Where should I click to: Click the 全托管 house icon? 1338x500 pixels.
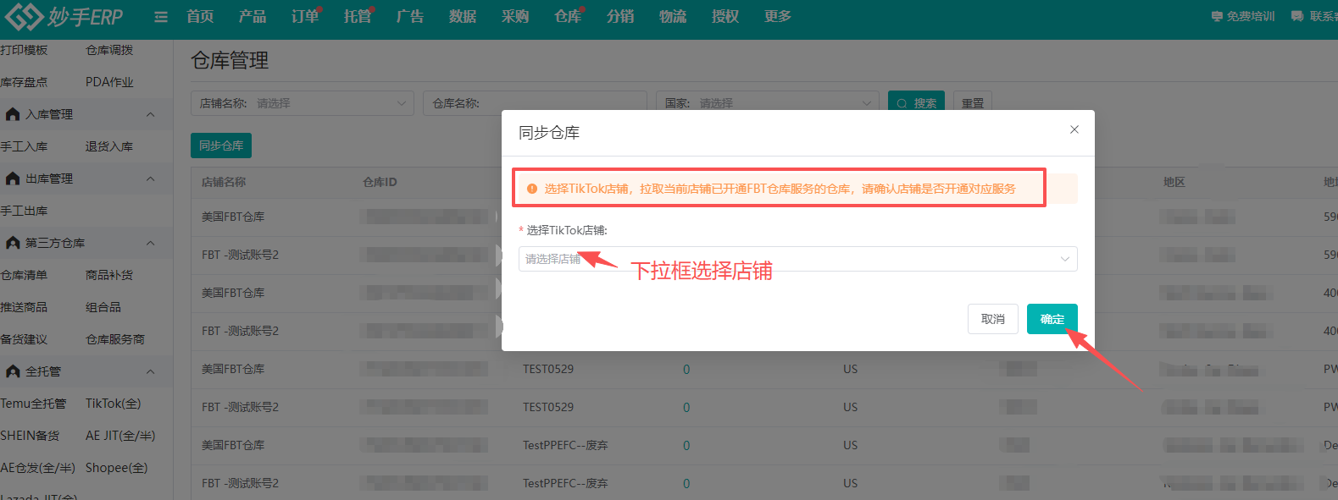tap(13, 371)
